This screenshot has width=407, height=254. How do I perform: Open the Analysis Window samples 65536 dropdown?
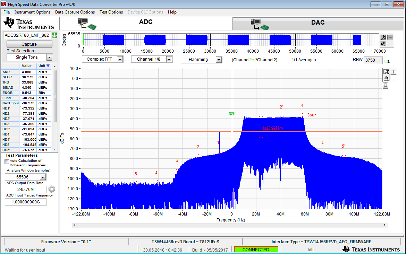click(x=43, y=177)
